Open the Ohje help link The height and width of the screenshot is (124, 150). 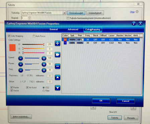pos(132,12)
